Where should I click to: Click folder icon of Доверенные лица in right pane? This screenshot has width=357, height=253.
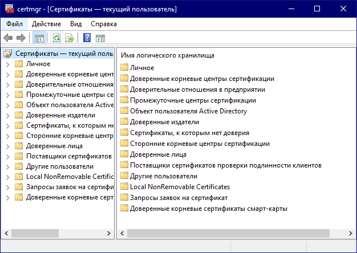(x=124, y=154)
